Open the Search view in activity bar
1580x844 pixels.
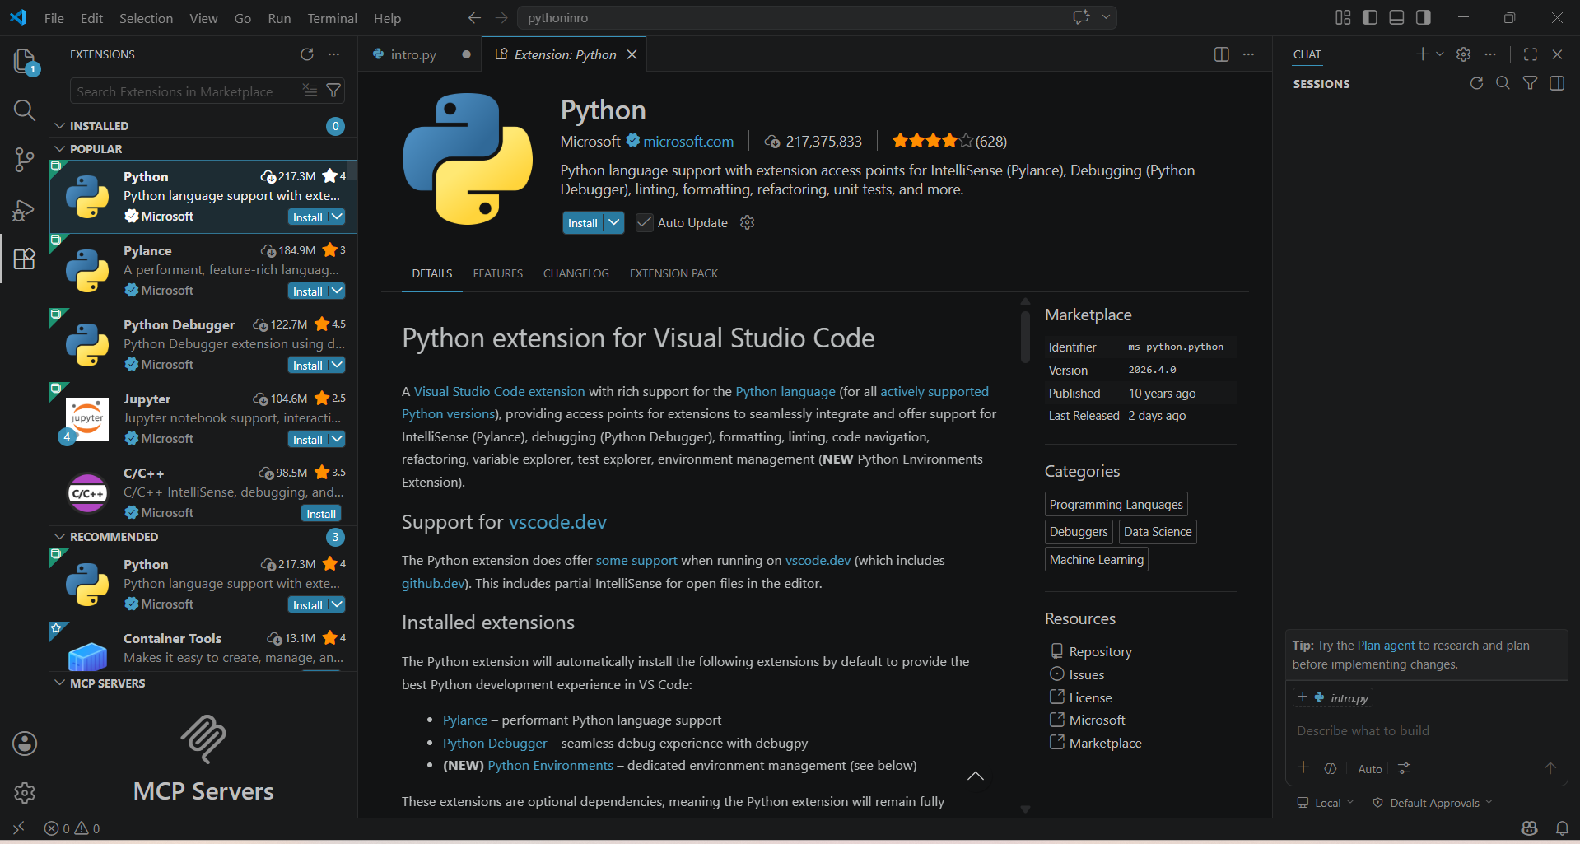[x=25, y=110]
